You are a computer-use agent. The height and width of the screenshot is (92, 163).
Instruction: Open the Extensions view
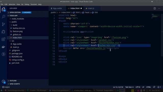click(3, 39)
